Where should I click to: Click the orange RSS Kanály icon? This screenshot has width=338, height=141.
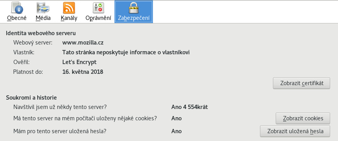[69, 8]
